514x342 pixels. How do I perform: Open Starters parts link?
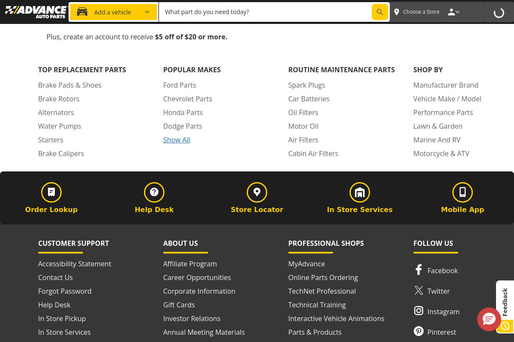[51, 140]
